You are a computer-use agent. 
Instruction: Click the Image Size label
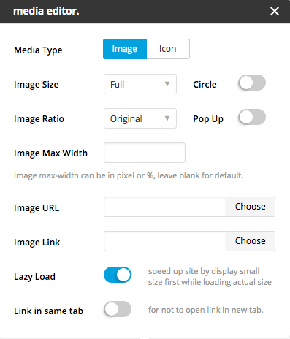point(37,85)
